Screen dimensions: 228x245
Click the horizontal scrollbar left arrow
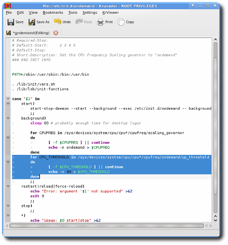(7, 226)
